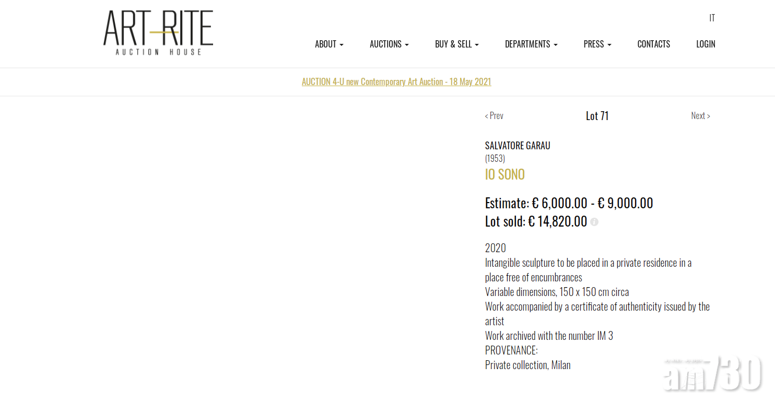Viewport: 775px width, 402px height.
Task: Expand the PRESS dropdown menu
Action: pos(597,44)
